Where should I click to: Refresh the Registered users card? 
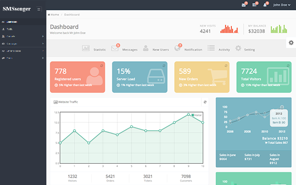102,66
